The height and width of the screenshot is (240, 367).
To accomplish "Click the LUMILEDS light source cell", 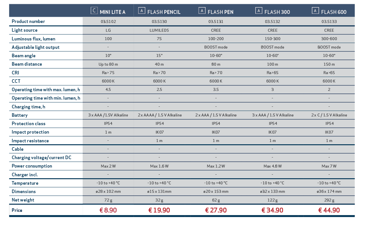I will (159, 30).
